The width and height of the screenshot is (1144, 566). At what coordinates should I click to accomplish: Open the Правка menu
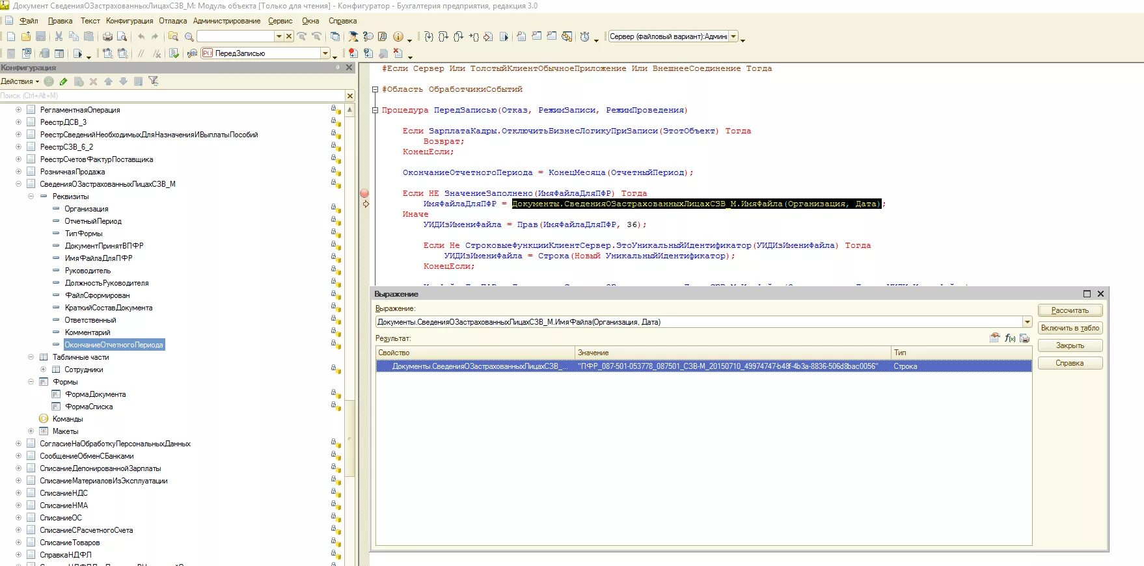tap(60, 21)
